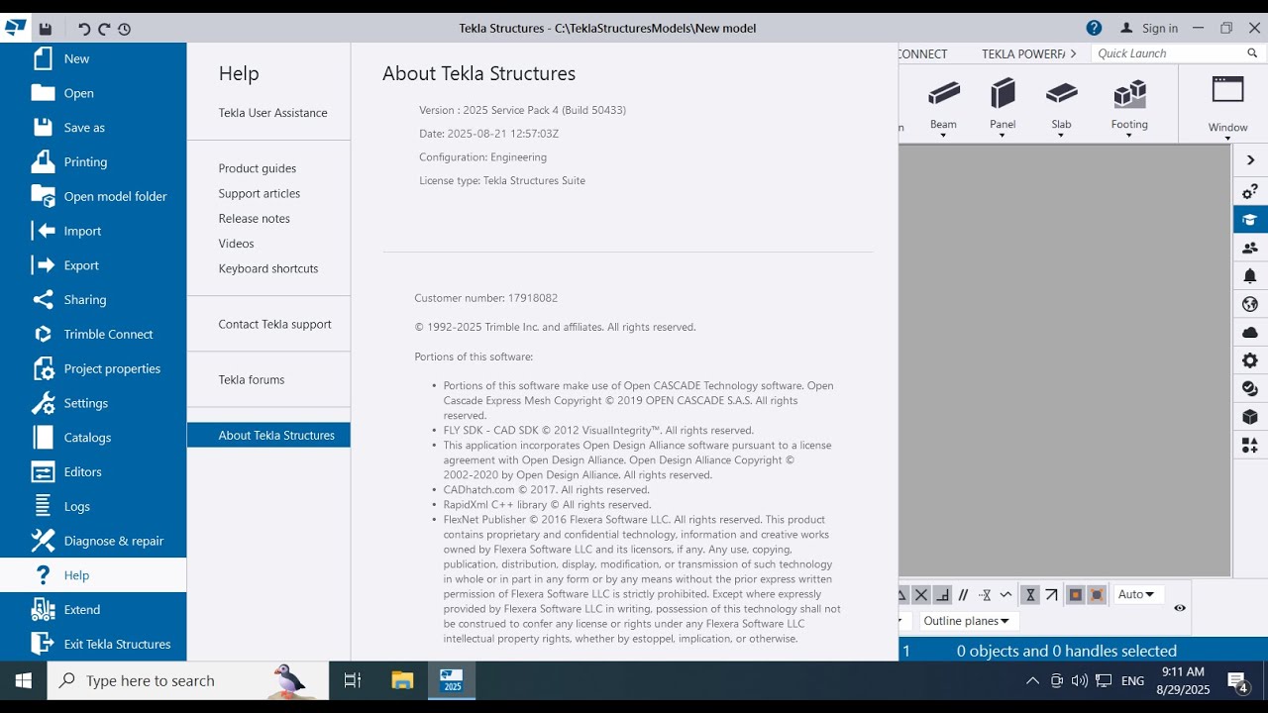Open the people group side pane icon
Viewport: 1268px width, 713px height.
pos(1250,248)
